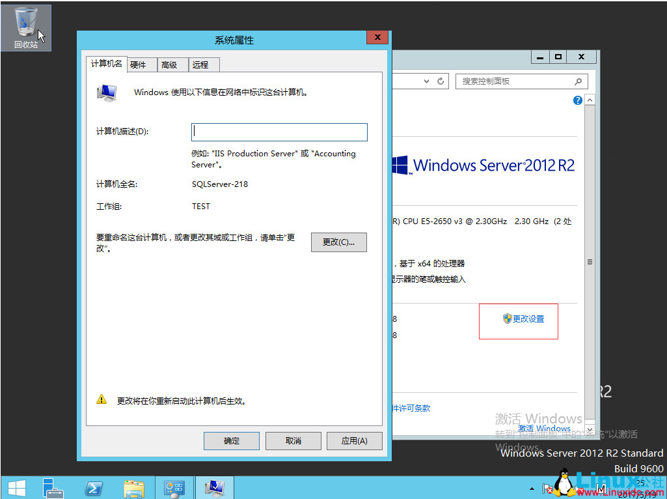The height and width of the screenshot is (499, 667).
Task: Click the Start button
Action: (16, 487)
